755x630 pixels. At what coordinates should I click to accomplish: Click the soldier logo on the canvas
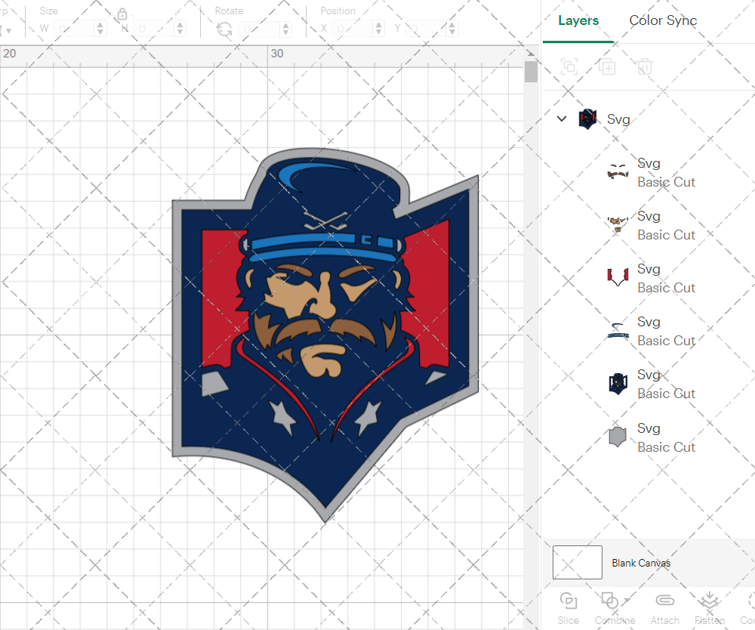(x=325, y=335)
